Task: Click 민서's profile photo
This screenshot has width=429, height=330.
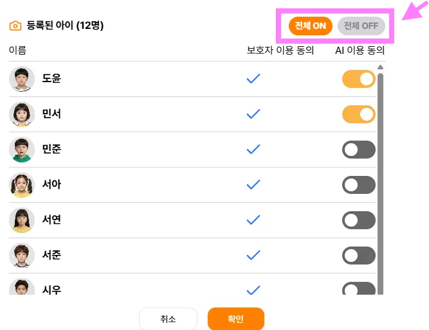Action: [x=22, y=114]
